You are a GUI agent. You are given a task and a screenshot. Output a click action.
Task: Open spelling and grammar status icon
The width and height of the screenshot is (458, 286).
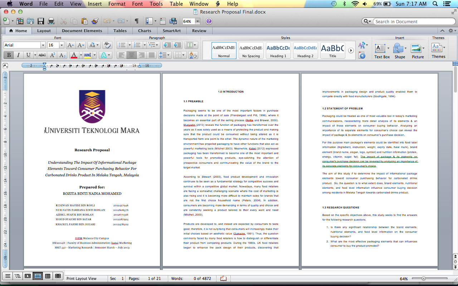(x=224, y=278)
